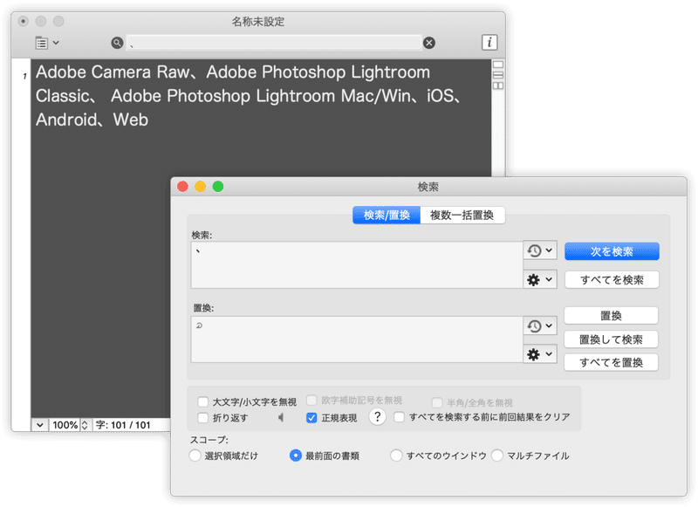698x507 pixels.
Task: Open the search history clock dropdown
Action: [540, 250]
